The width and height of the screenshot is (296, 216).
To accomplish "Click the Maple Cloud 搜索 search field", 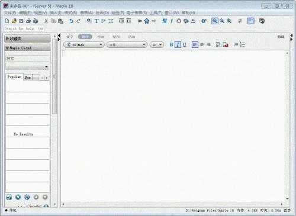I will click(27, 59).
